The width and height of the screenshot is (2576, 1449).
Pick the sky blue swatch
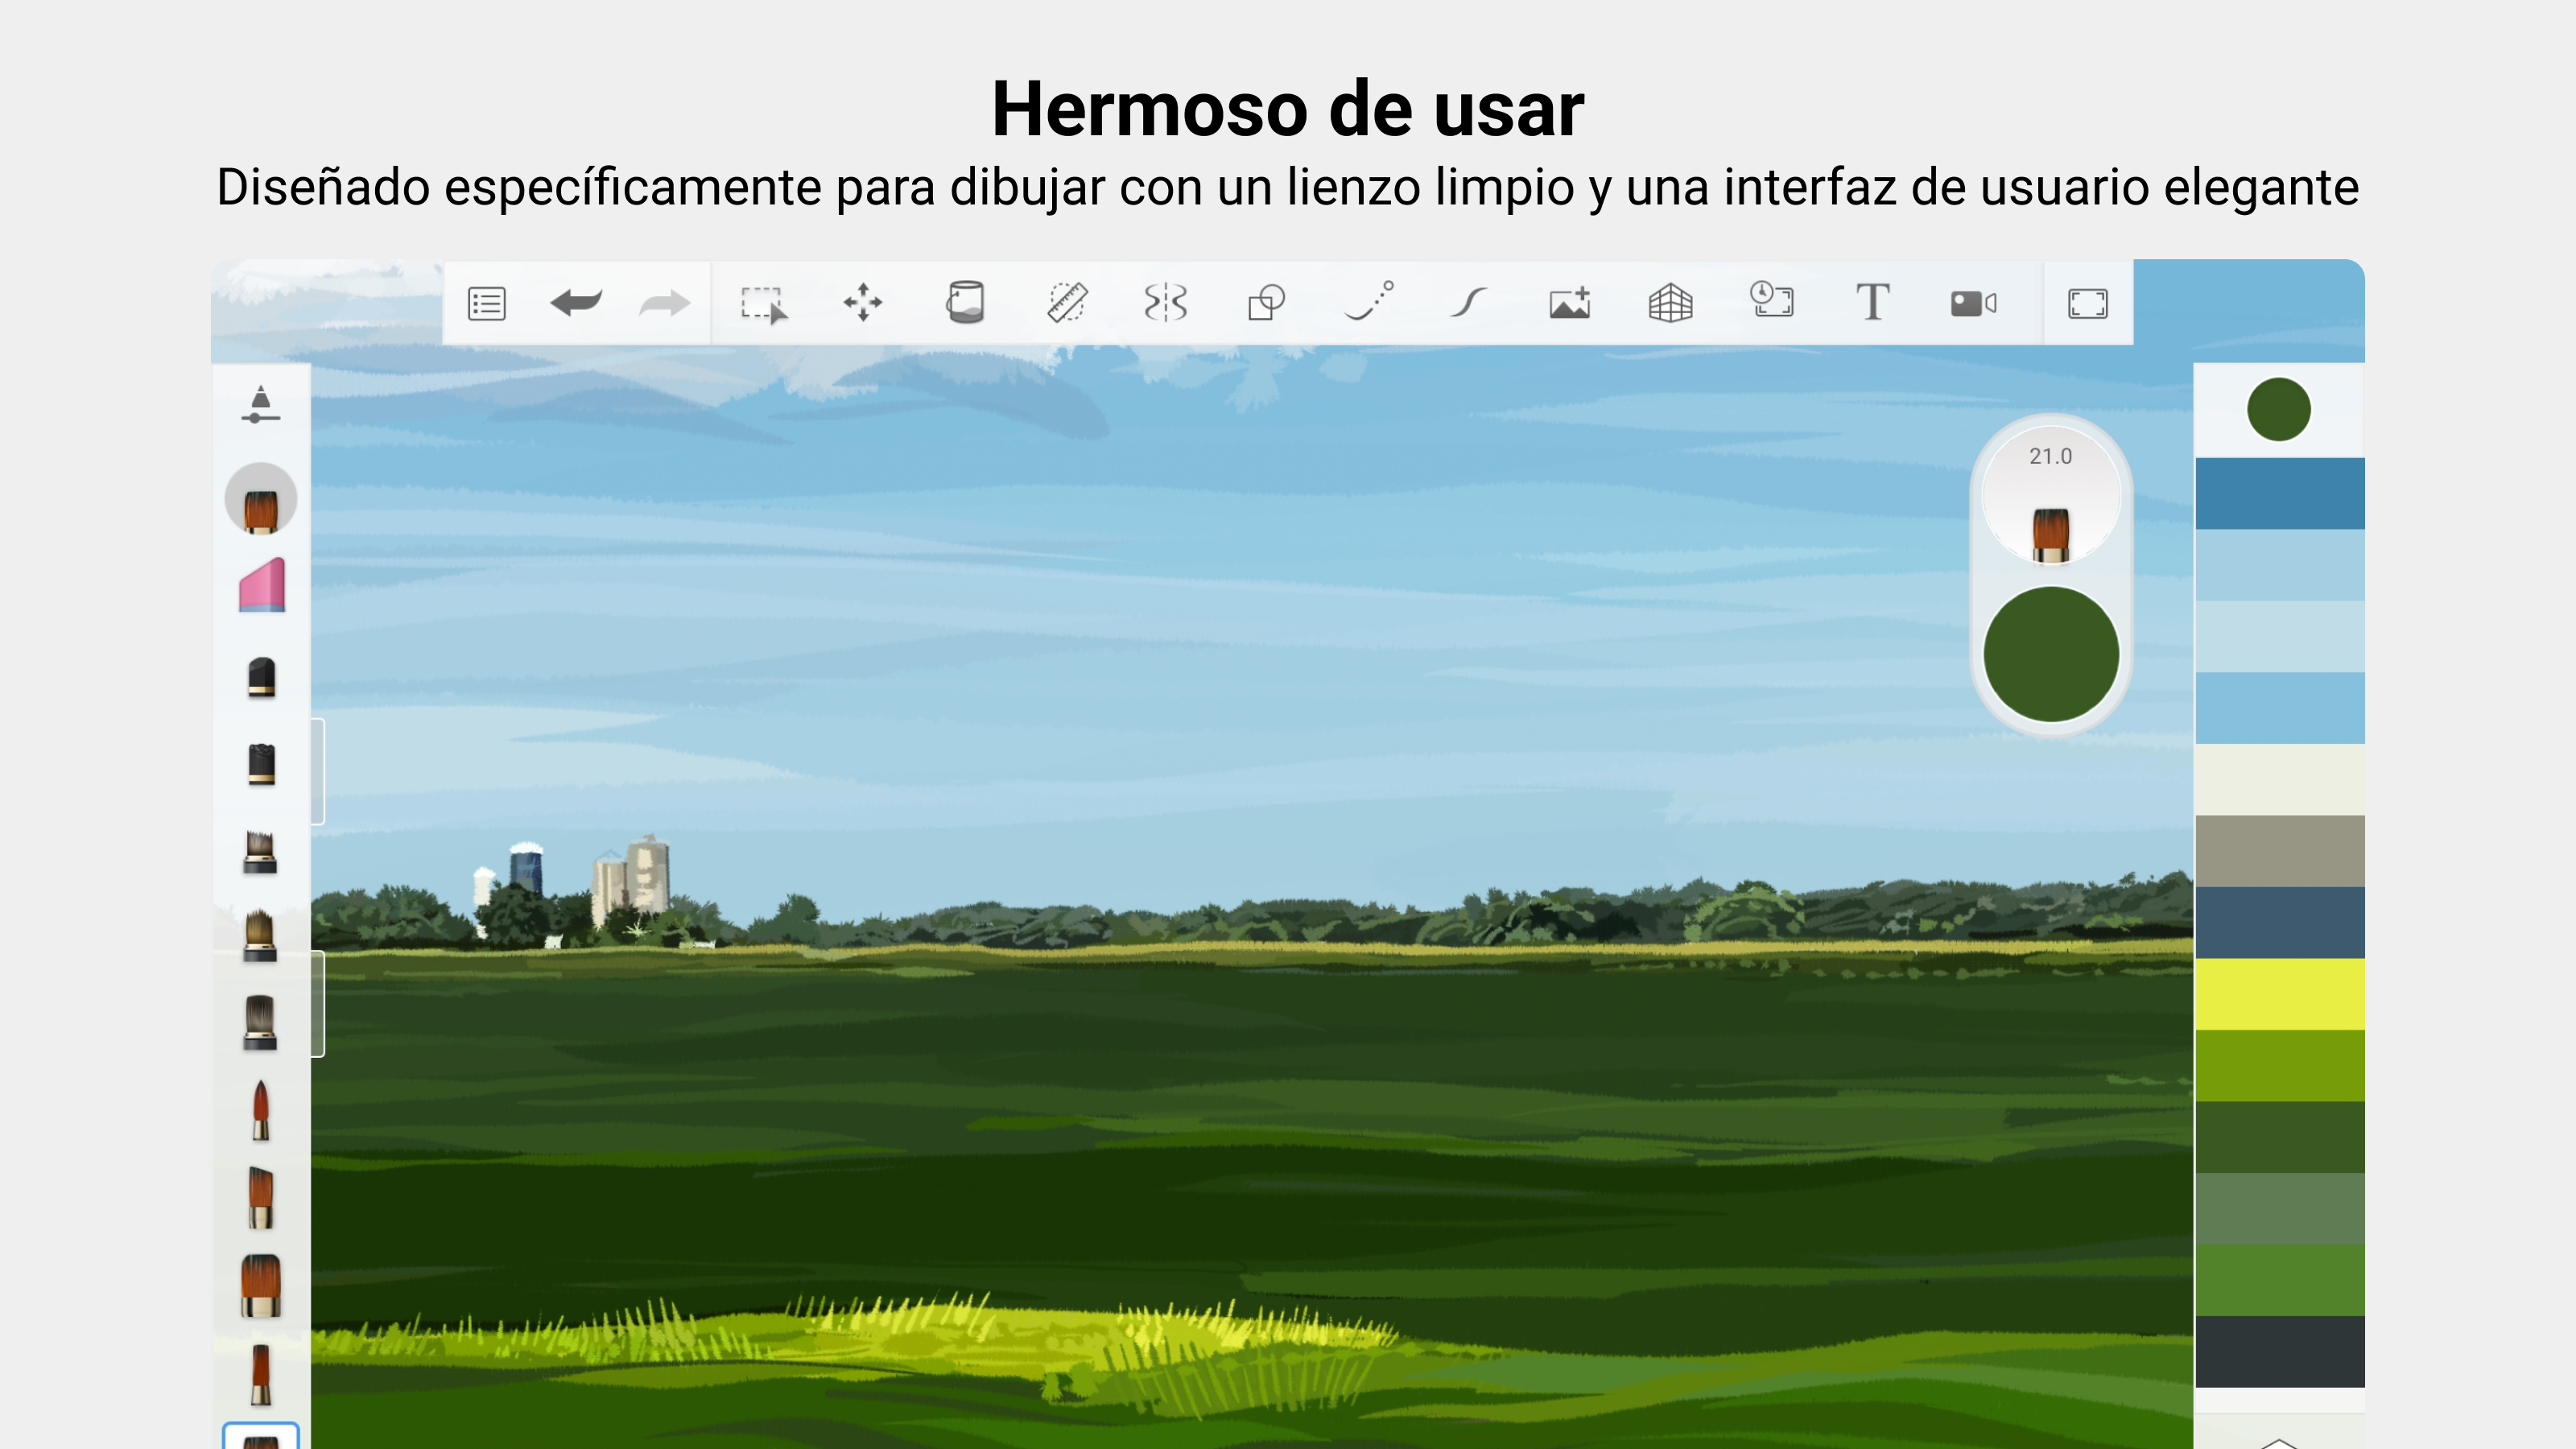click(x=2280, y=708)
